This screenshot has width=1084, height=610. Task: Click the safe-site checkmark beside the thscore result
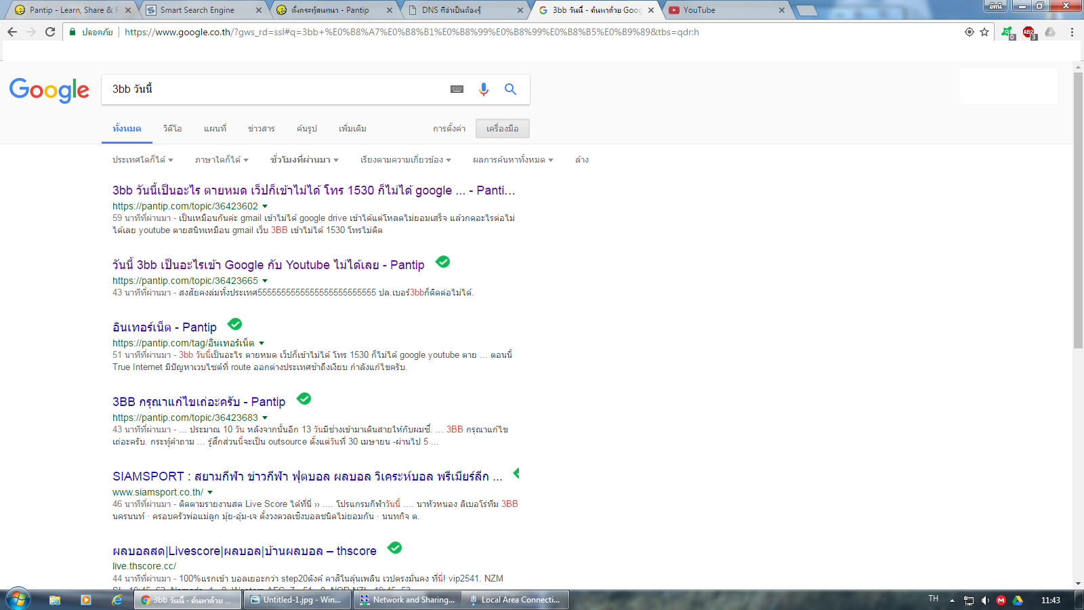(394, 548)
